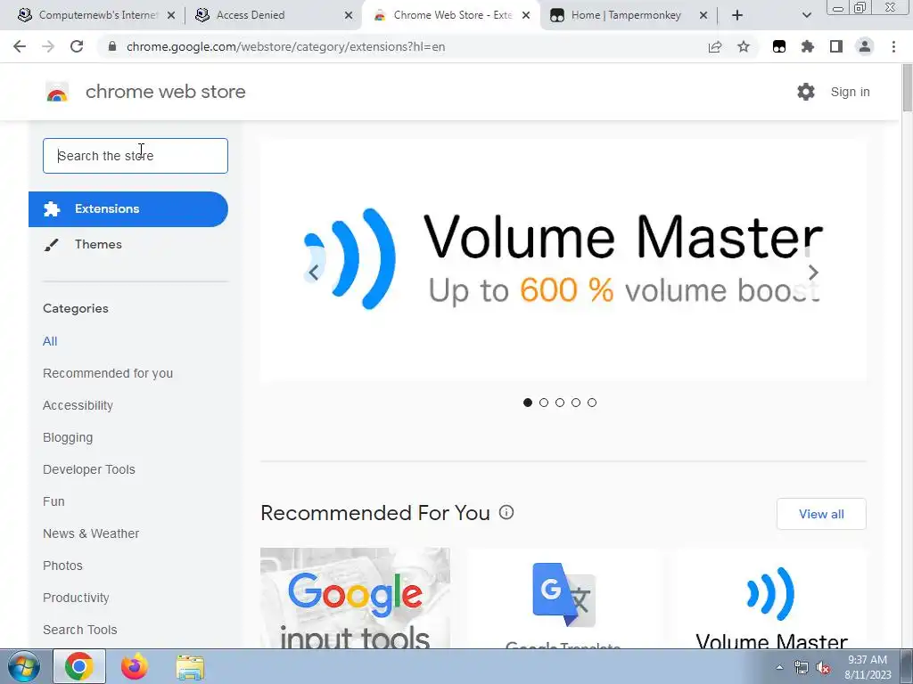Image resolution: width=913 pixels, height=684 pixels.
Task: Close the Computernewb's Internet tab
Action: click(x=171, y=15)
